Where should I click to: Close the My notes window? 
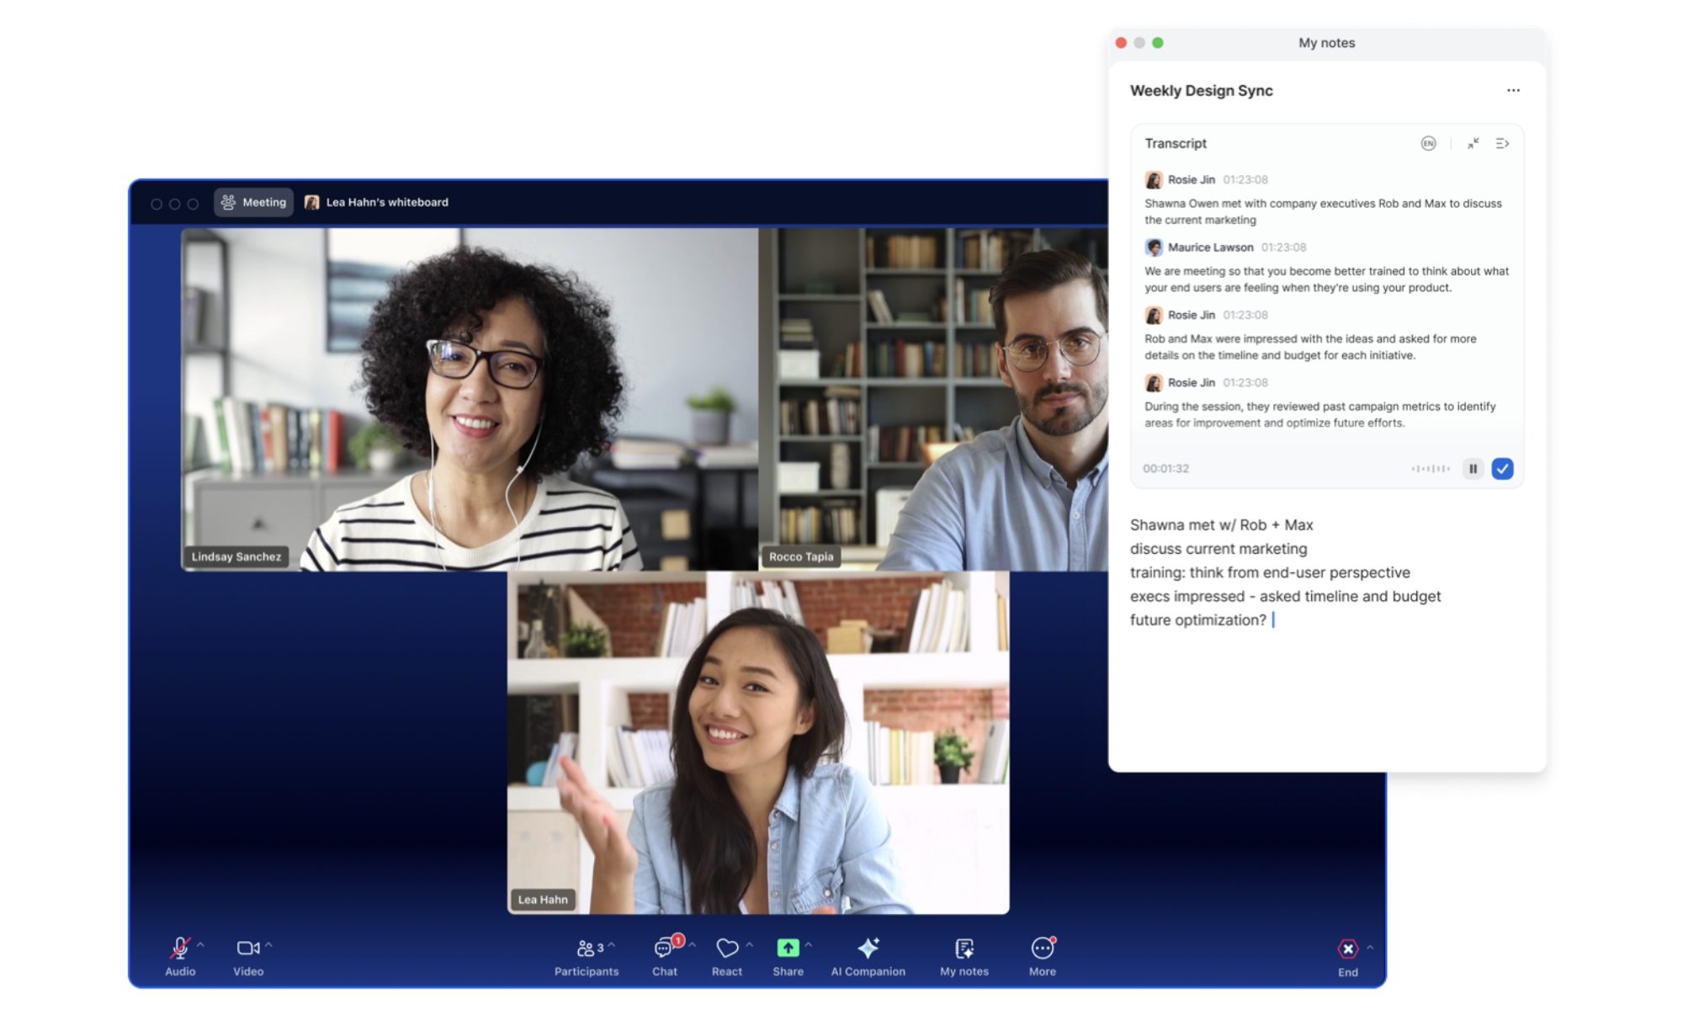(1121, 43)
